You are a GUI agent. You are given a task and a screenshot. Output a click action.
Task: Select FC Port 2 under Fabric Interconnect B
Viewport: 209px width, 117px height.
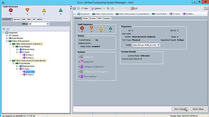pyautogui.click(x=29, y=75)
